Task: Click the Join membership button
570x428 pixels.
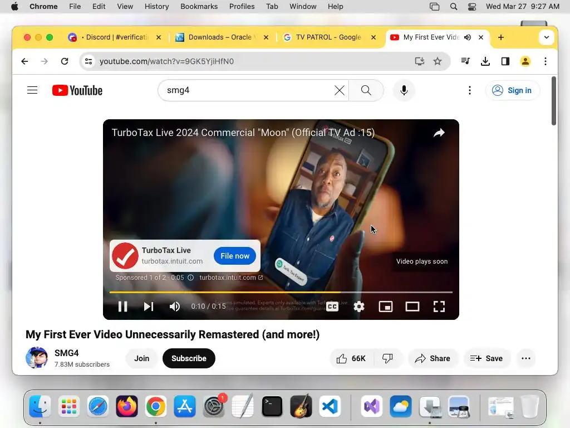Action: coord(142,358)
